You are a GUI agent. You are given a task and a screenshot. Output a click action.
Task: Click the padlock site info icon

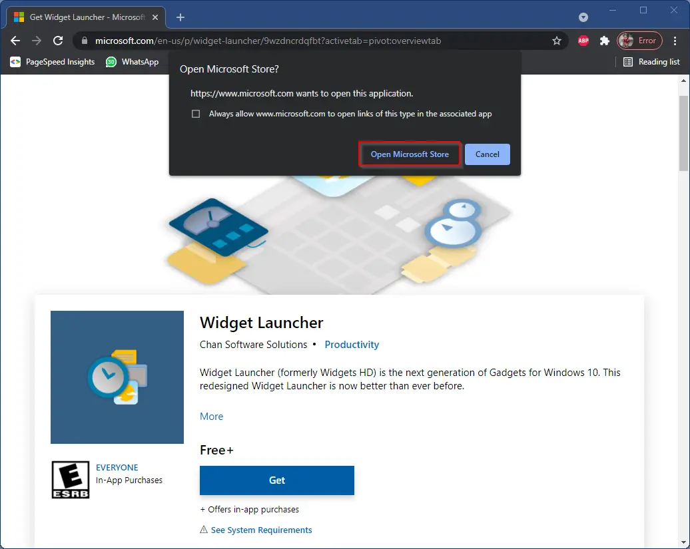pyautogui.click(x=85, y=41)
